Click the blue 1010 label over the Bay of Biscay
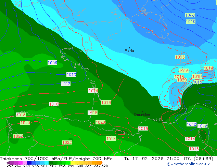The width and height of the screenshot is (217, 167). 72,75
